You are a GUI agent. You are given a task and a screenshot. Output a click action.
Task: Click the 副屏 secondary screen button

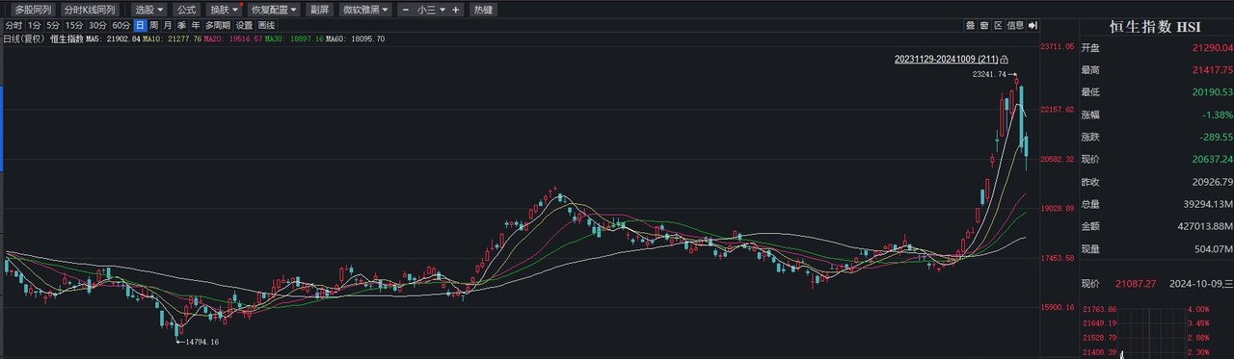click(x=319, y=10)
